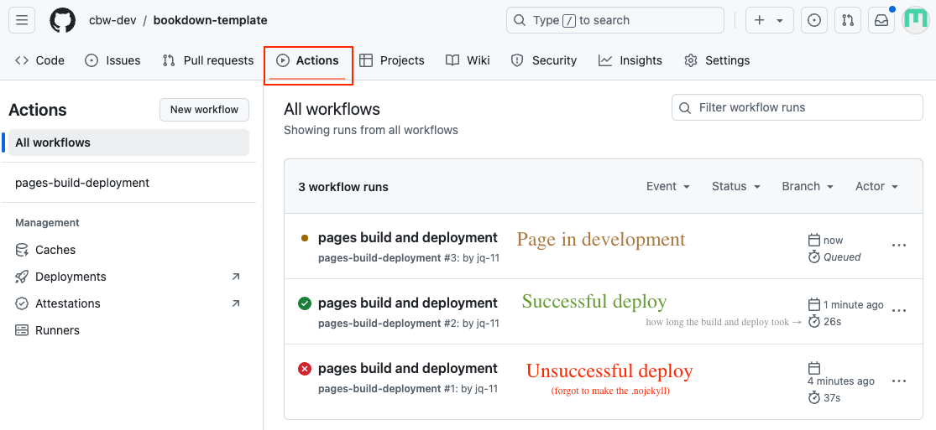Open the user profile avatar menu
Viewport: 936px width, 430px height.
[915, 20]
